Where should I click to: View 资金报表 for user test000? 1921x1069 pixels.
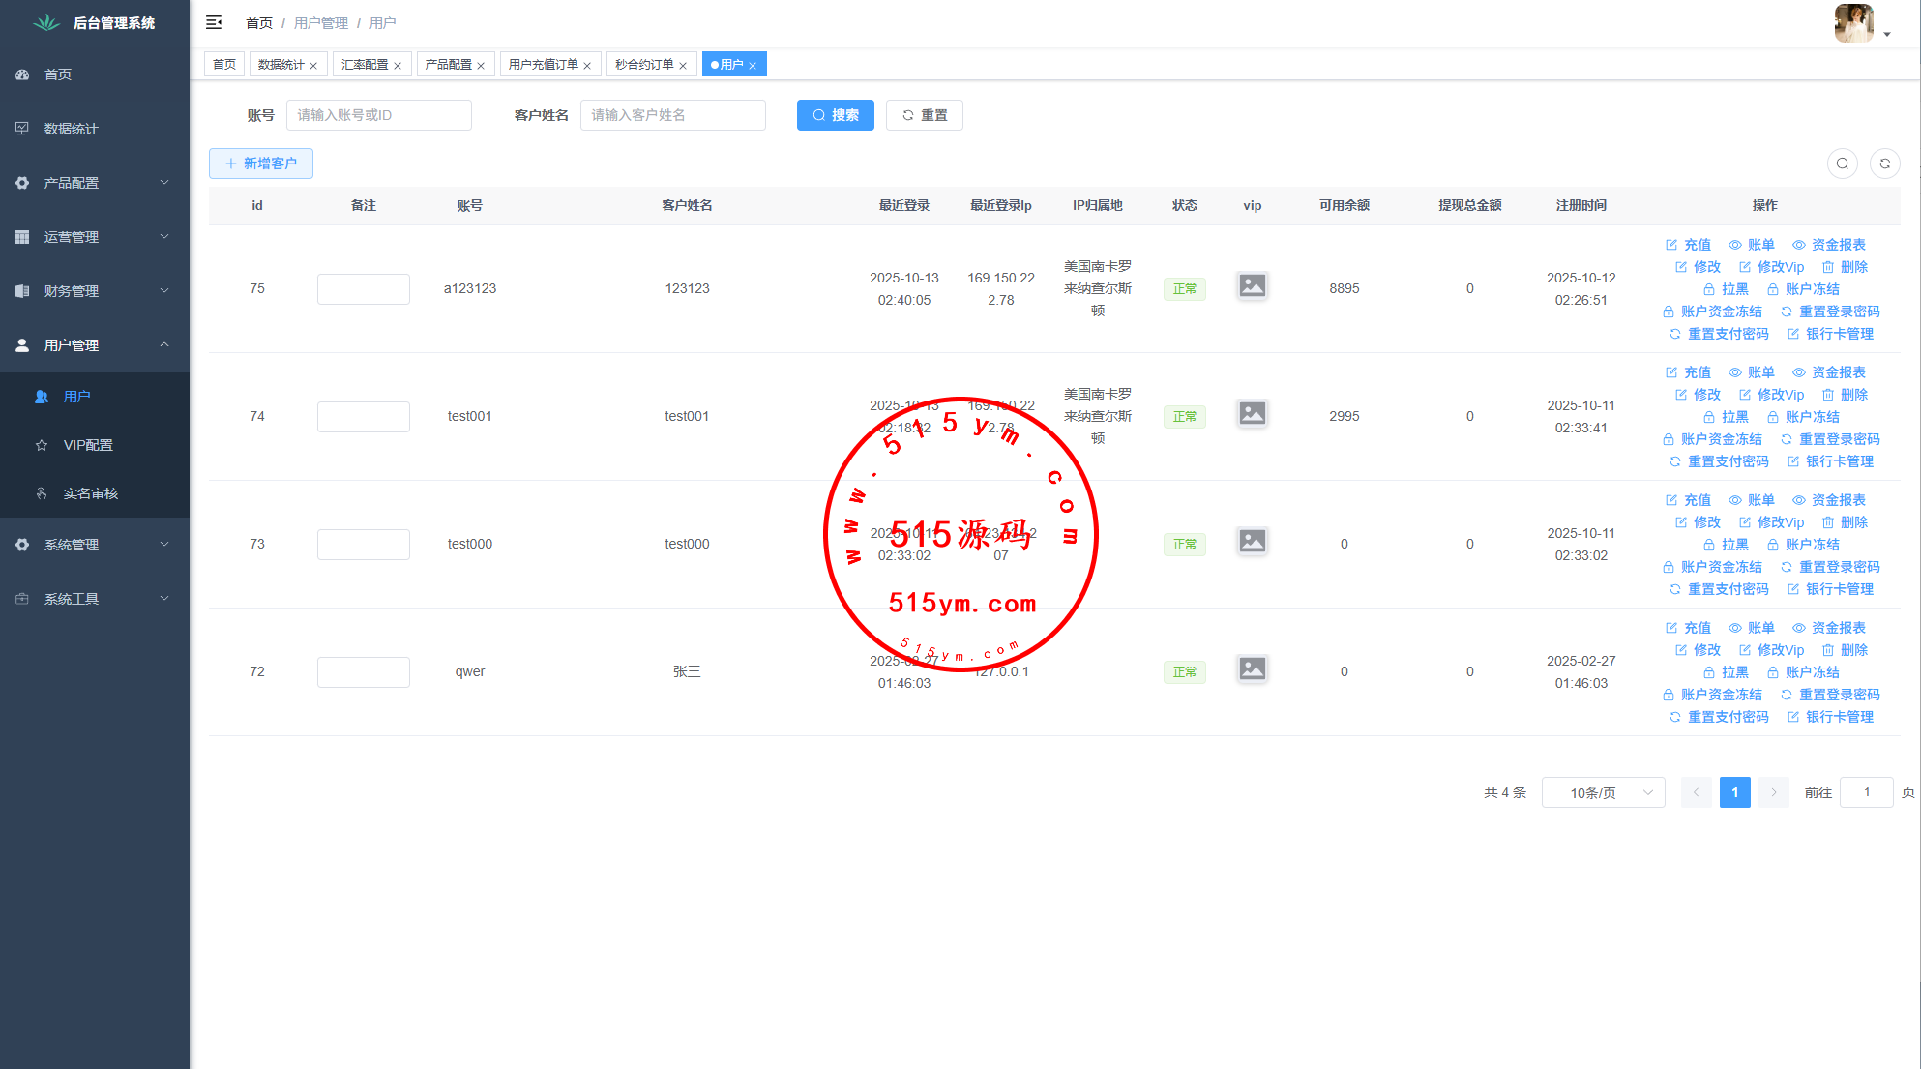[1828, 500]
